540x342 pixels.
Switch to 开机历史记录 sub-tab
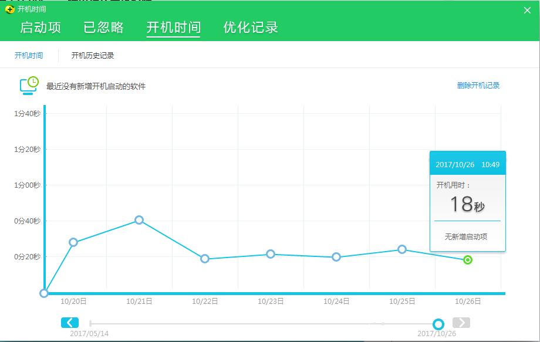92,55
